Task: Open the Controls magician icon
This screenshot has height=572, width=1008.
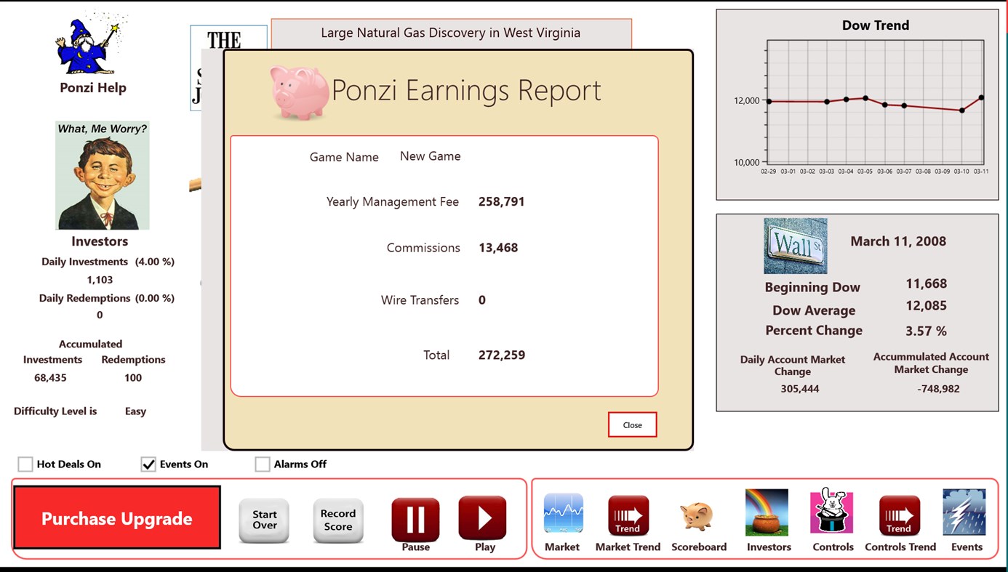Action: 832,512
